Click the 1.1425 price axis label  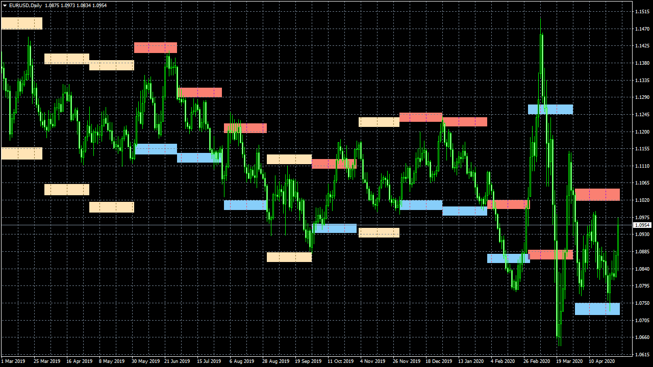pos(642,46)
